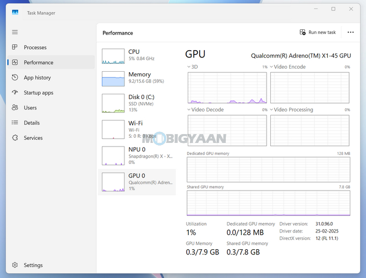The height and width of the screenshot is (278, 366).
Task: Click the Settings gear icon
Action: click(x=15, y=265)
